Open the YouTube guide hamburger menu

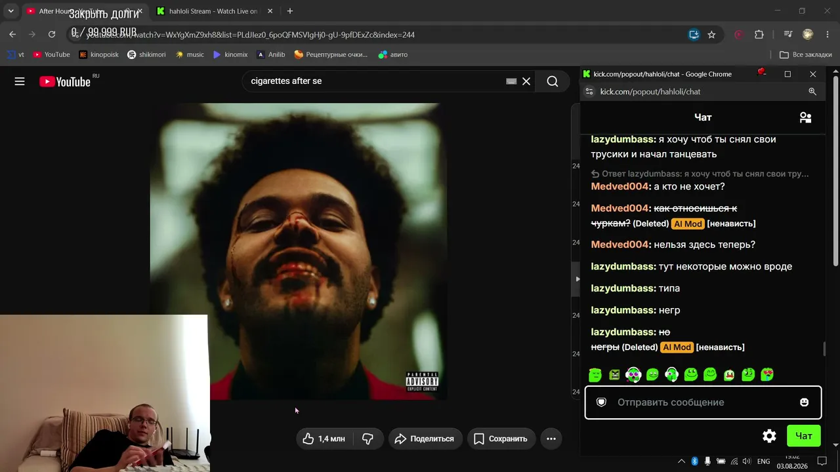click(20, 81)
